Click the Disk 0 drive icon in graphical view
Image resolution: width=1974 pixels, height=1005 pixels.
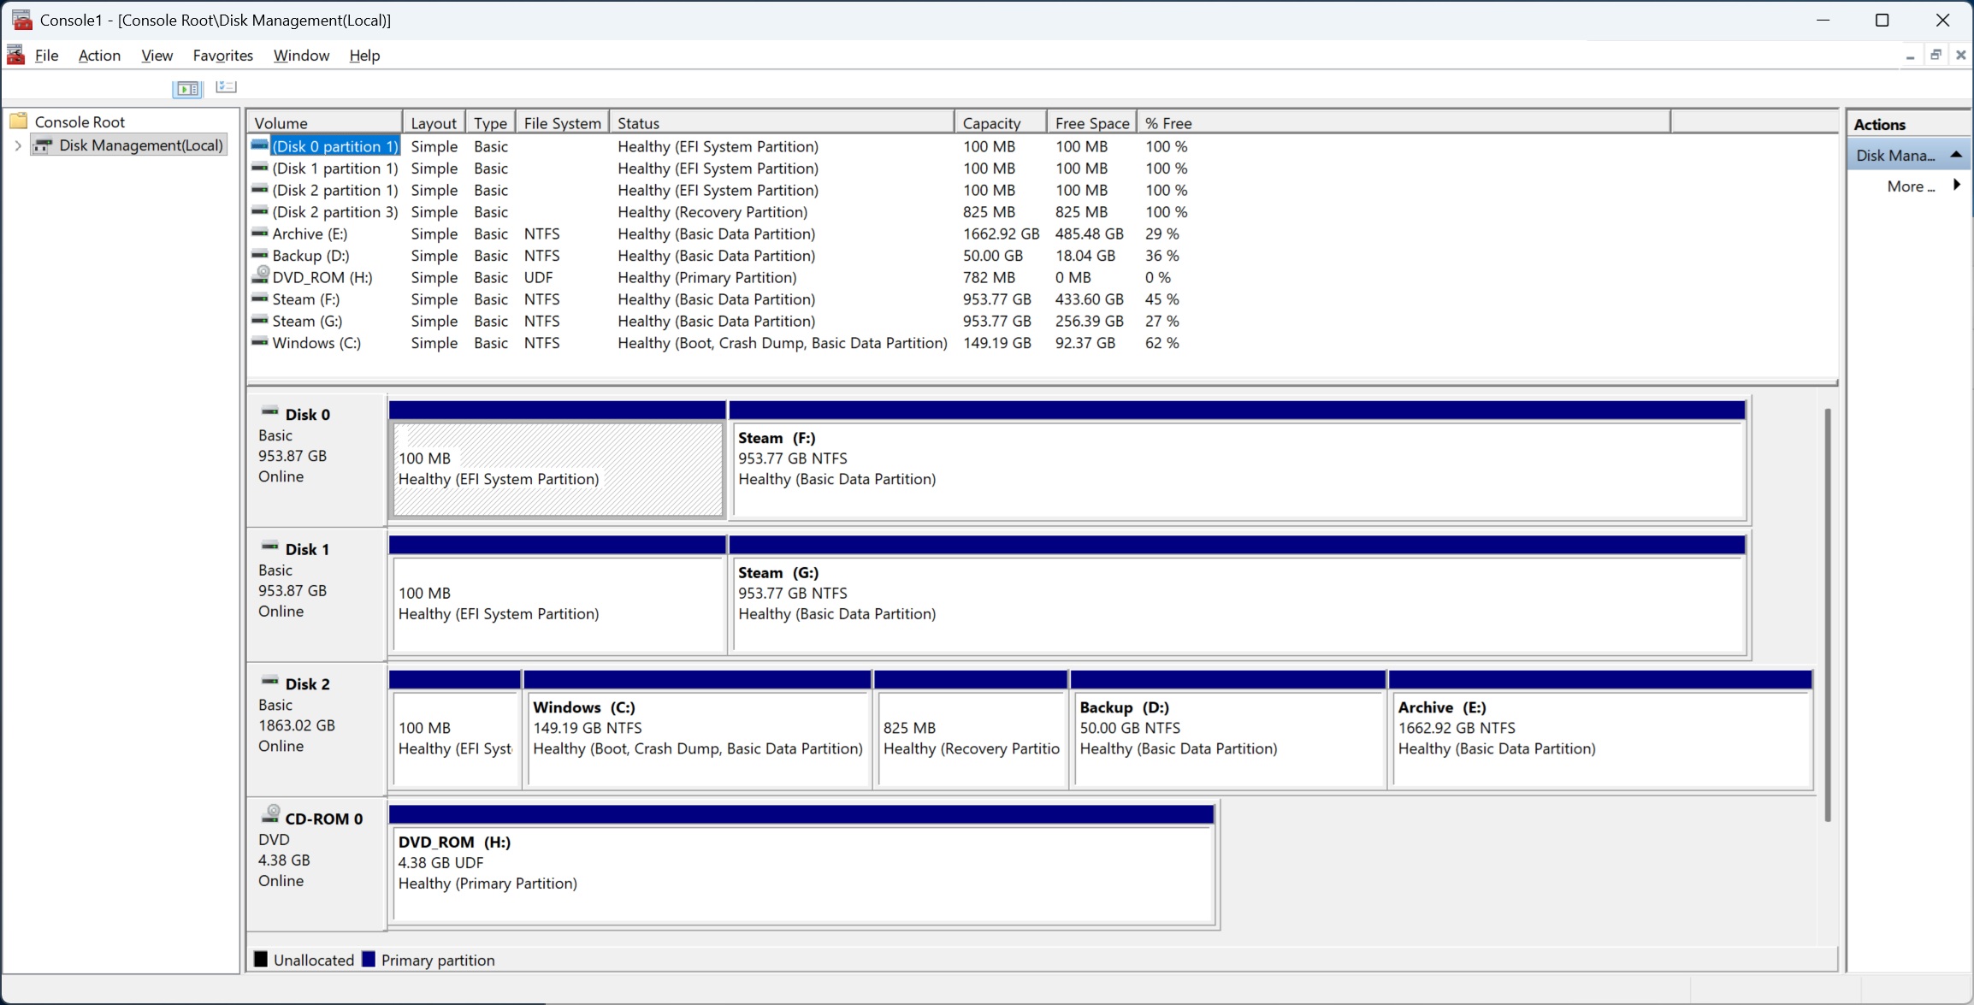pyautogui.click(x=270, y=412)
